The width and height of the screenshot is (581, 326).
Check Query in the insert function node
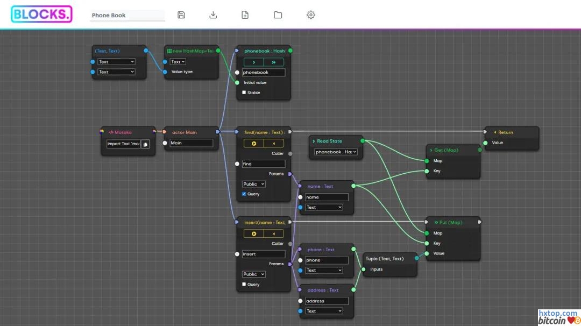tap(244, 284)
